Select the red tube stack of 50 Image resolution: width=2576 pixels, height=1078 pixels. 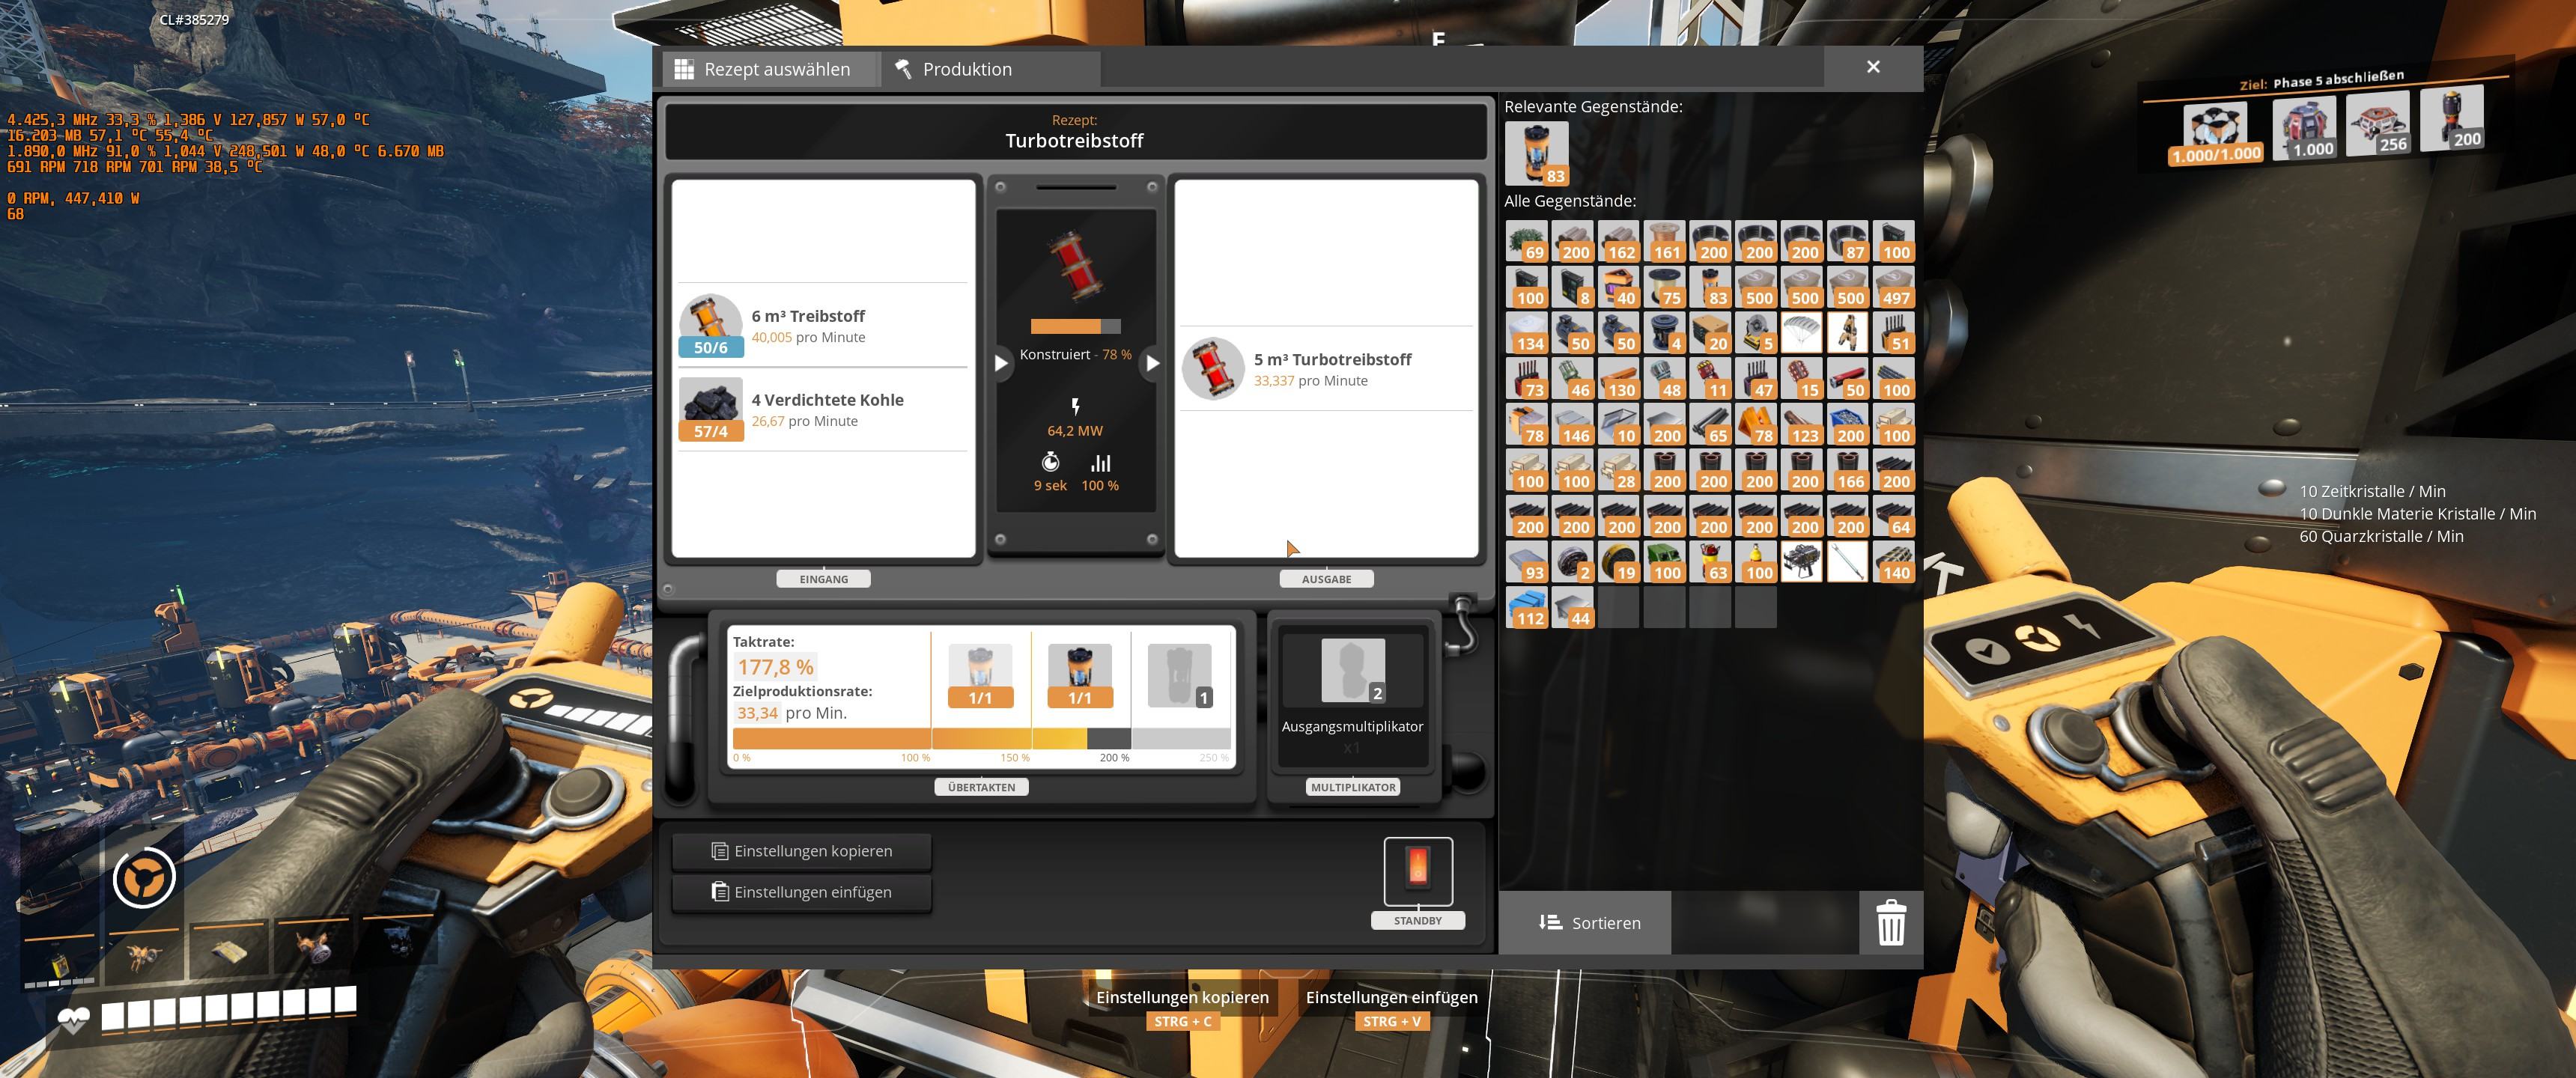pyautogui.click(x=1848, y=379)
